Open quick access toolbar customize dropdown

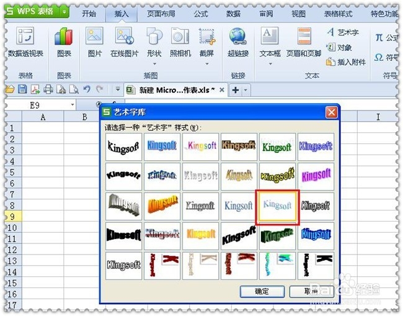(x=118, y=89)
